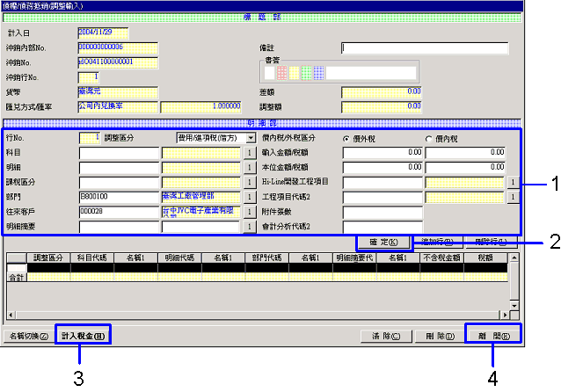Click the 部門代碼 column header

[267, 258]
